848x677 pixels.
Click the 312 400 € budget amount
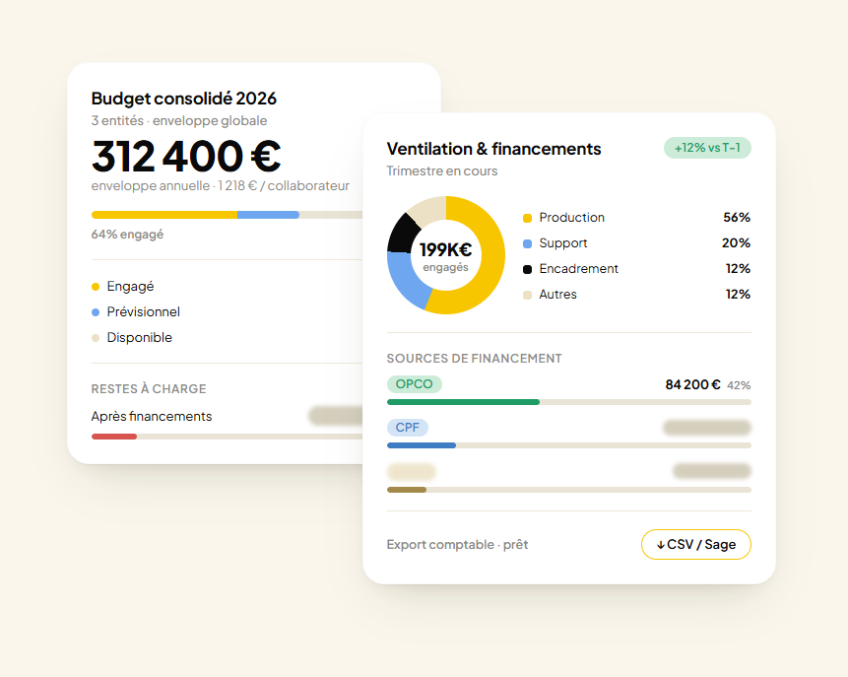click(186, 156)
